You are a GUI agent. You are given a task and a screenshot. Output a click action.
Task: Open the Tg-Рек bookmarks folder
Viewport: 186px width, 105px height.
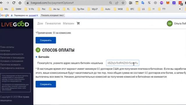click(x=78, y=9)
